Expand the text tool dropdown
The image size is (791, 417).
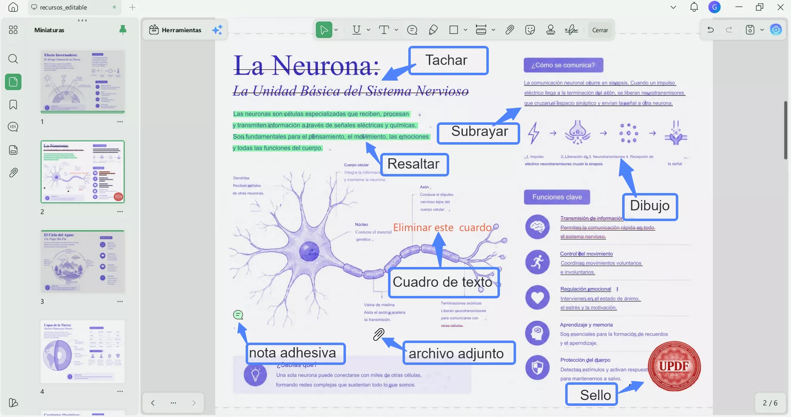(x=396, y=30)
